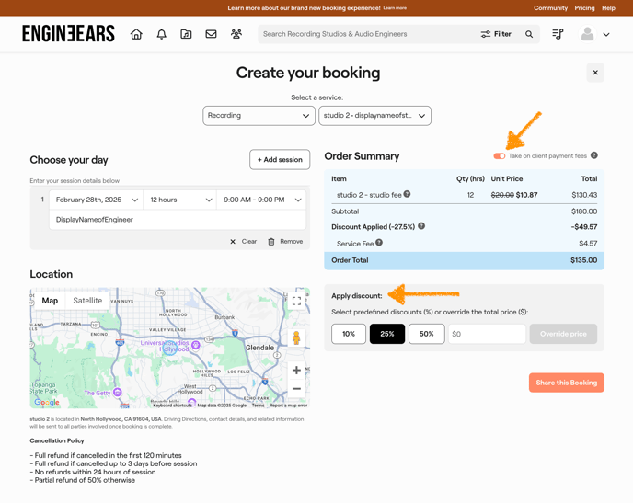The width and height of the screenshot is (633, 503).
Task: Open the Pricing menu link
Action: click(x=584, y=7)
